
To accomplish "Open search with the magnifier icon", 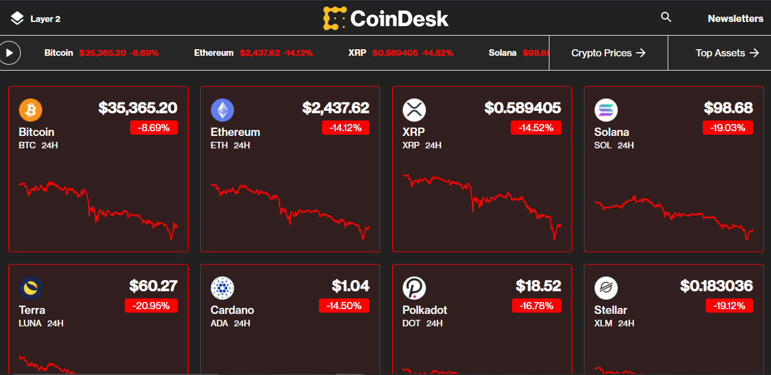I will [666, 17].
